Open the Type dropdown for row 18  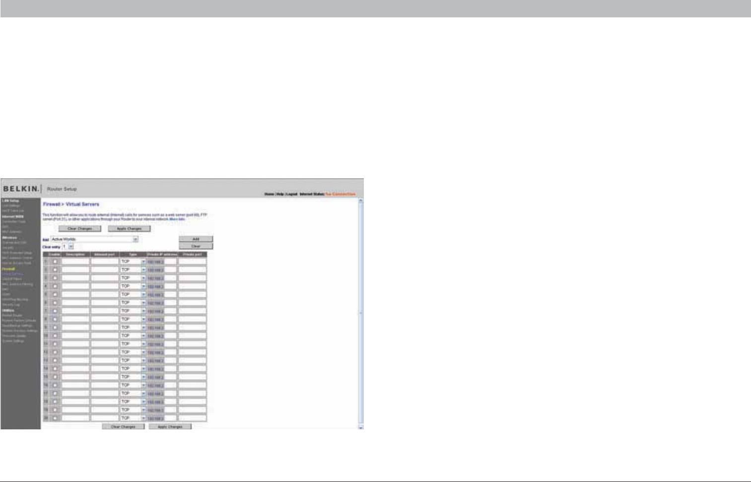[133, 402]
